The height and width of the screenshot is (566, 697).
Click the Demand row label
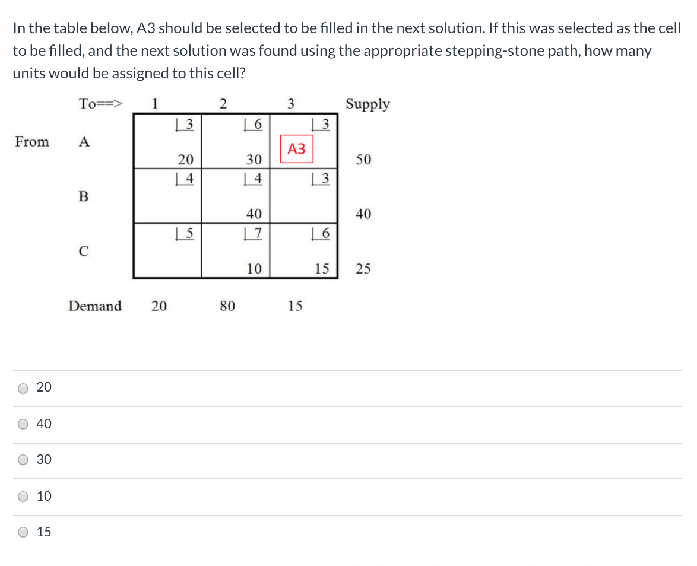coord(95,306)
